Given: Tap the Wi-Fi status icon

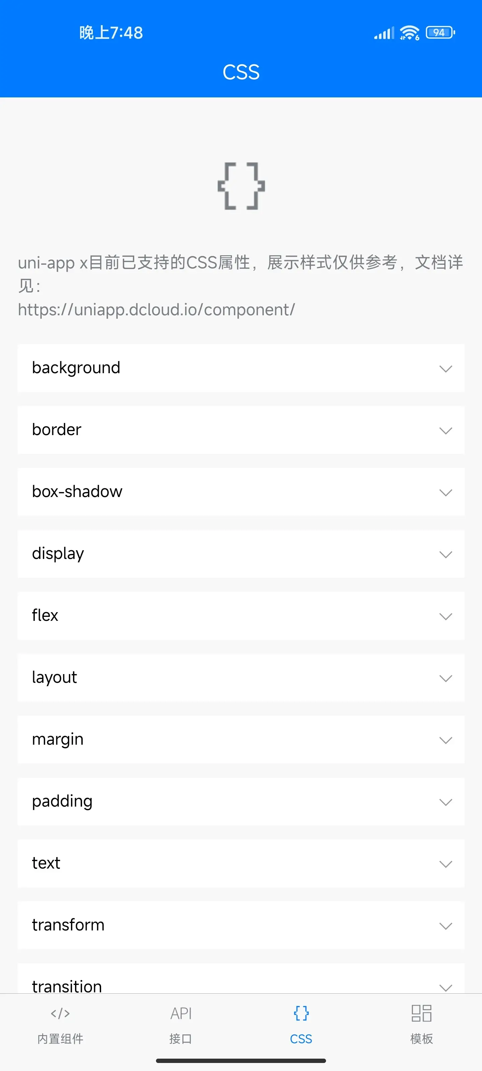Looking at the screenshot, I should click(x=410, y=32).
